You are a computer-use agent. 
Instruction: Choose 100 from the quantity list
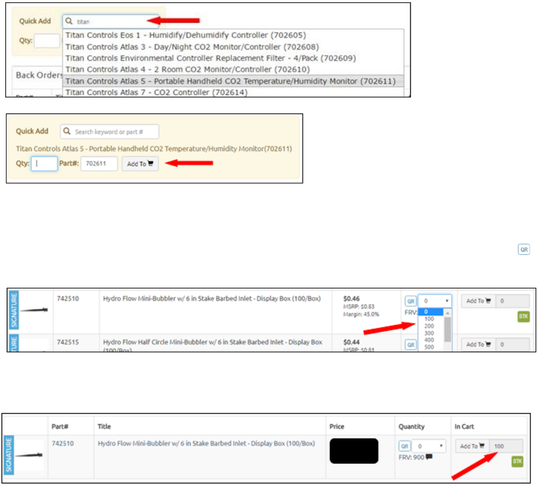tap(430, 319)
